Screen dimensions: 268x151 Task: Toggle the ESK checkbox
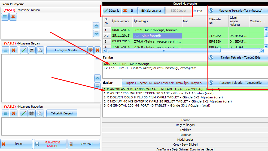[x=195, y=11]
